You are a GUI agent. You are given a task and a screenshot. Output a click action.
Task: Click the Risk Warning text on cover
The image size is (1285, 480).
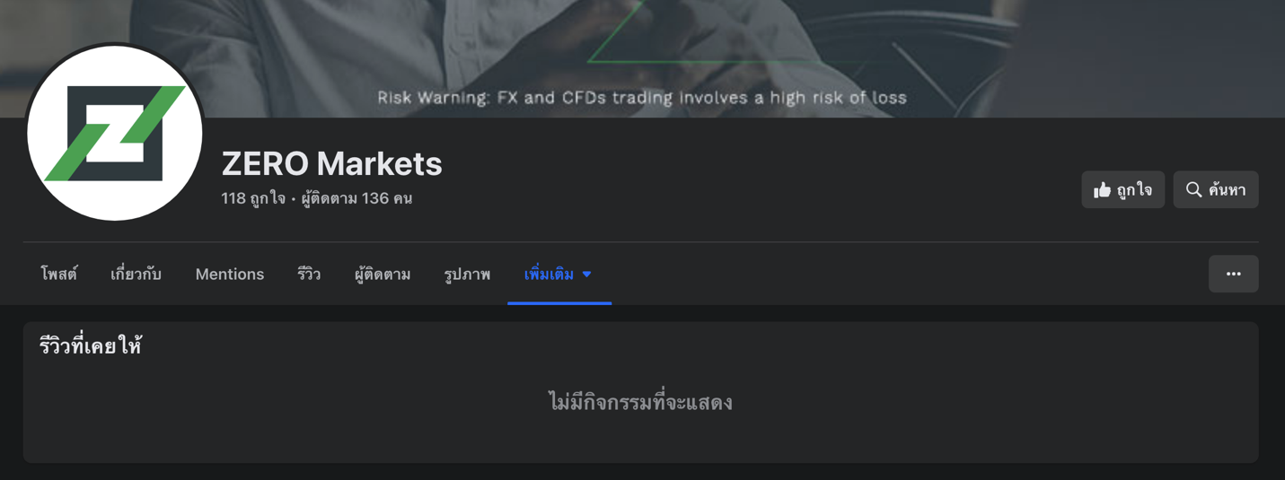pyautogui.click(x=642, y=97)
